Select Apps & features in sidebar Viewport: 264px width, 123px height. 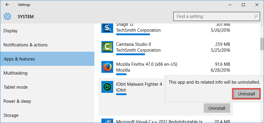click(x=47, y=59)
